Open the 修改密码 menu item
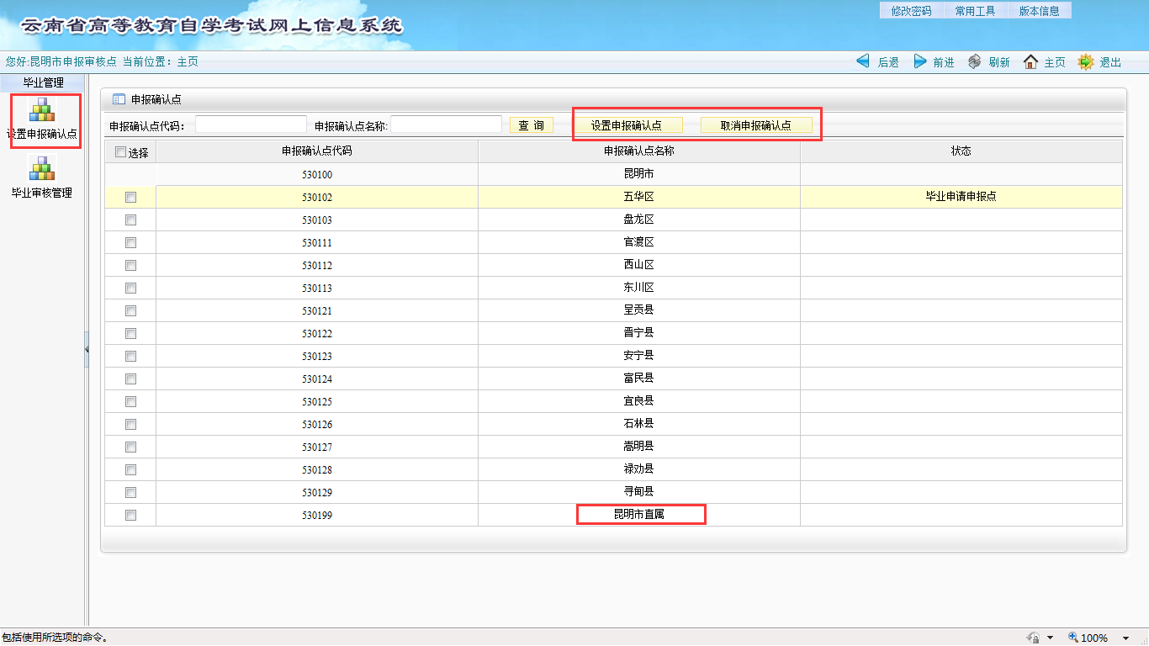The width and height of the screenshot is (1149, 646). [x=911, y=11]
